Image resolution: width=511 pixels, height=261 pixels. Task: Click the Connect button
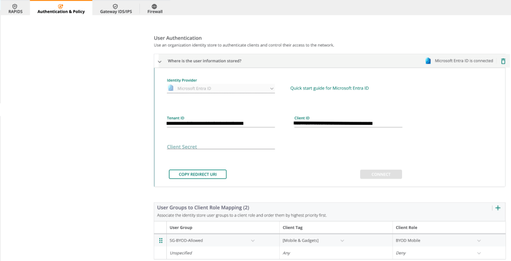tap(381, 174)
